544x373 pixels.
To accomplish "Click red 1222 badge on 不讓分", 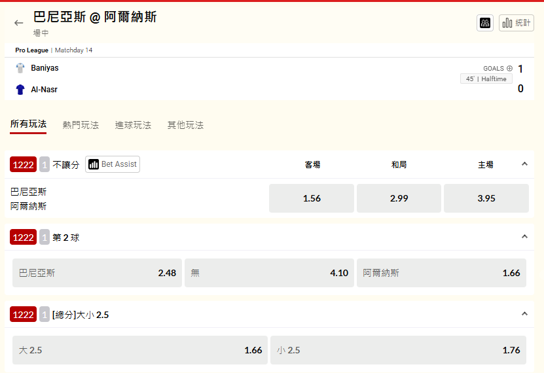I will click(23, 164).
